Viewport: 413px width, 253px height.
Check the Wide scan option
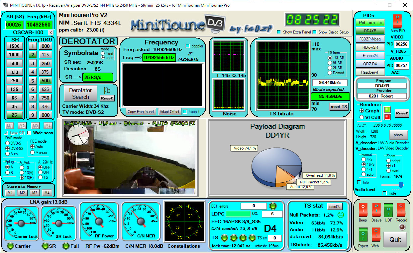(x=29, y=133)
